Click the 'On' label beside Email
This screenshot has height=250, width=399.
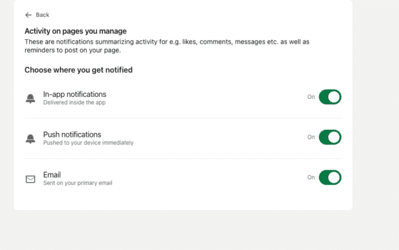pyautogui.click(x=311, y=177)
